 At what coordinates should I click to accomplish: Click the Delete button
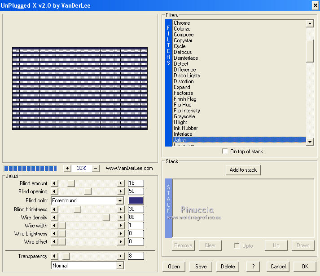click(228, 267)
